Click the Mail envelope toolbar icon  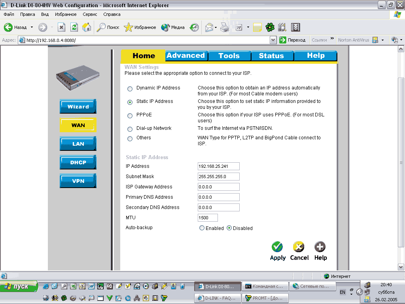[209, 27]
